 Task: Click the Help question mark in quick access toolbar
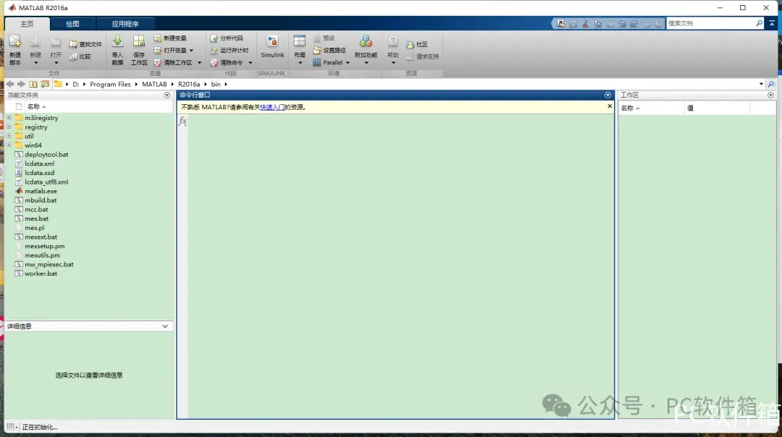coord(658,23)
